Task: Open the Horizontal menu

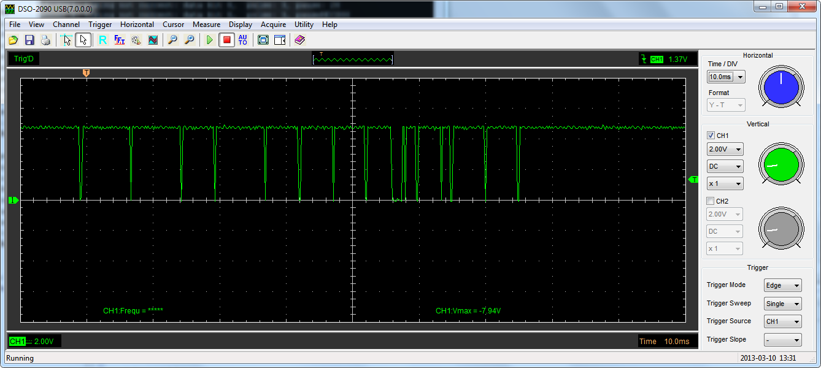Action: click(137, 25)
